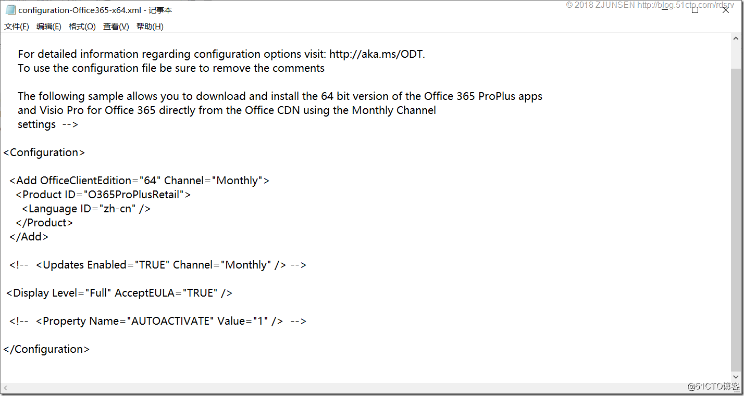Click the opening <Configuration> tag line

pos(44,152)
